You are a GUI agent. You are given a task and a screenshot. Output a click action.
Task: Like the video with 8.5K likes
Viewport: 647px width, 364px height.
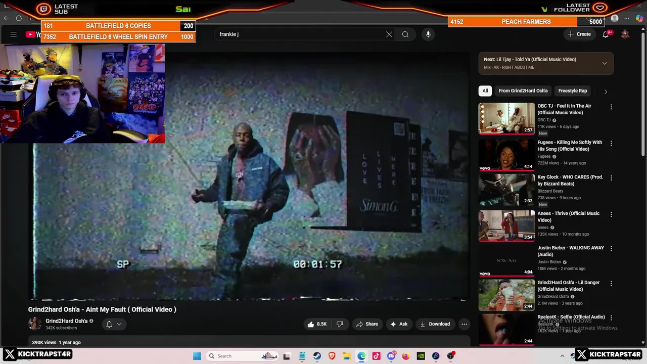click(x=317, y=324)
